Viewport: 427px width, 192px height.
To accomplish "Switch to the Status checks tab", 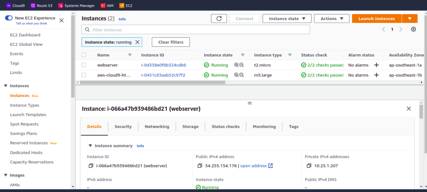I will tap(226, 126).
